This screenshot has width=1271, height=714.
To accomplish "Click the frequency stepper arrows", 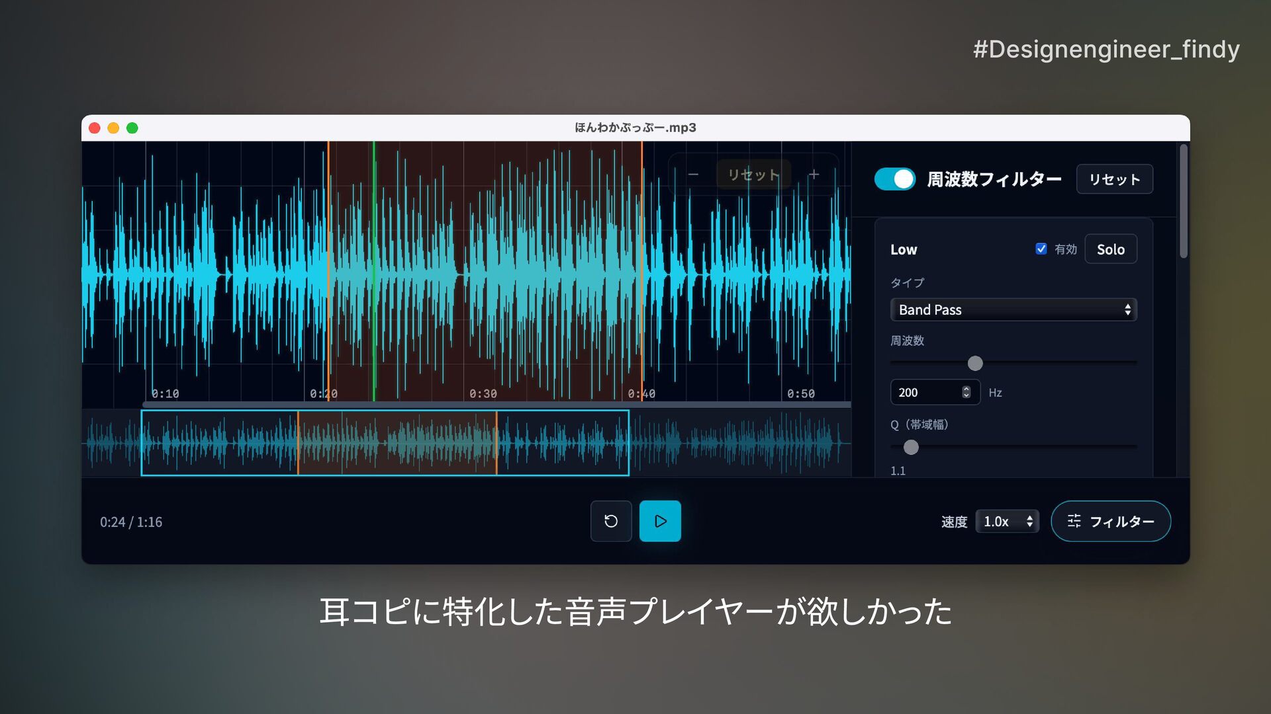I will click(966, 392).
